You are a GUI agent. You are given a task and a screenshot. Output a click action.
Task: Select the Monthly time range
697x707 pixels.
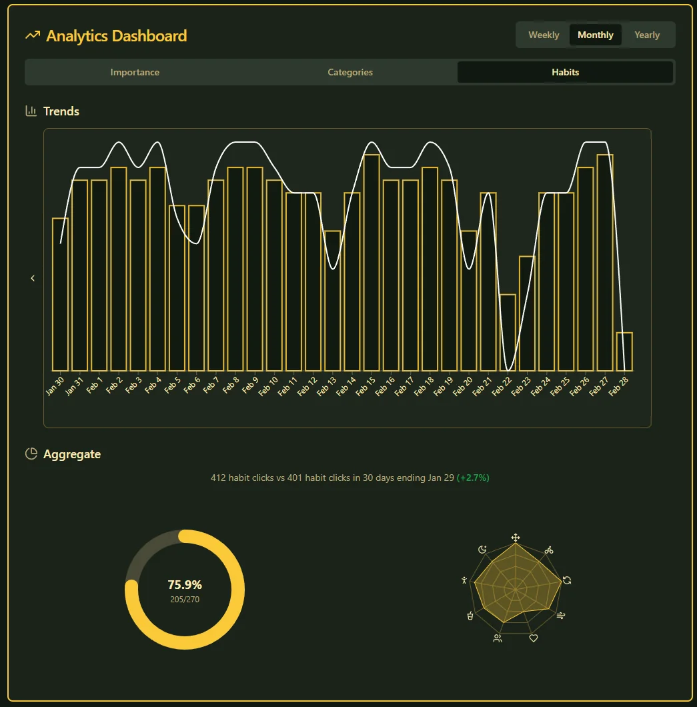[x=596, y=35]
